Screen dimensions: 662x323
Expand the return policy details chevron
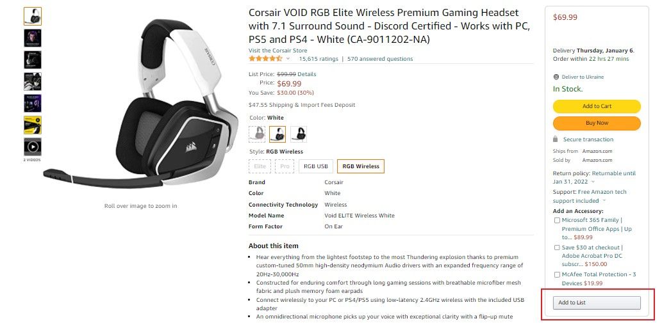pos(593,182)
